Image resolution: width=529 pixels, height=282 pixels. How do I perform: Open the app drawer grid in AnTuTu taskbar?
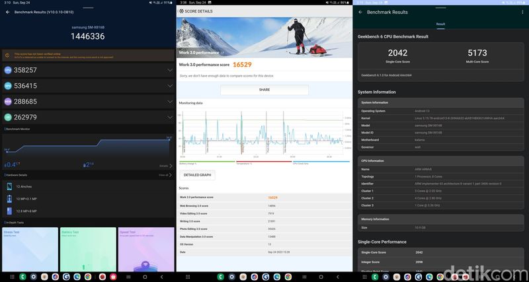click(12, 277)
